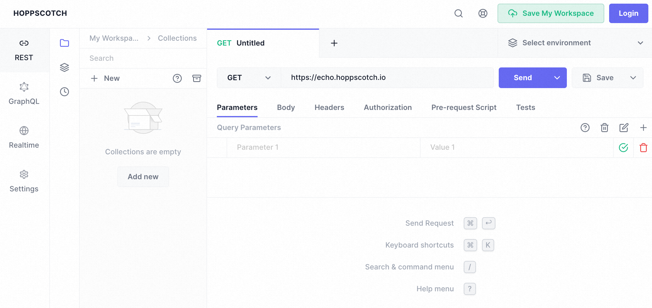
Task: Click the question mark key hint
Action: click(x=470, y=289)
